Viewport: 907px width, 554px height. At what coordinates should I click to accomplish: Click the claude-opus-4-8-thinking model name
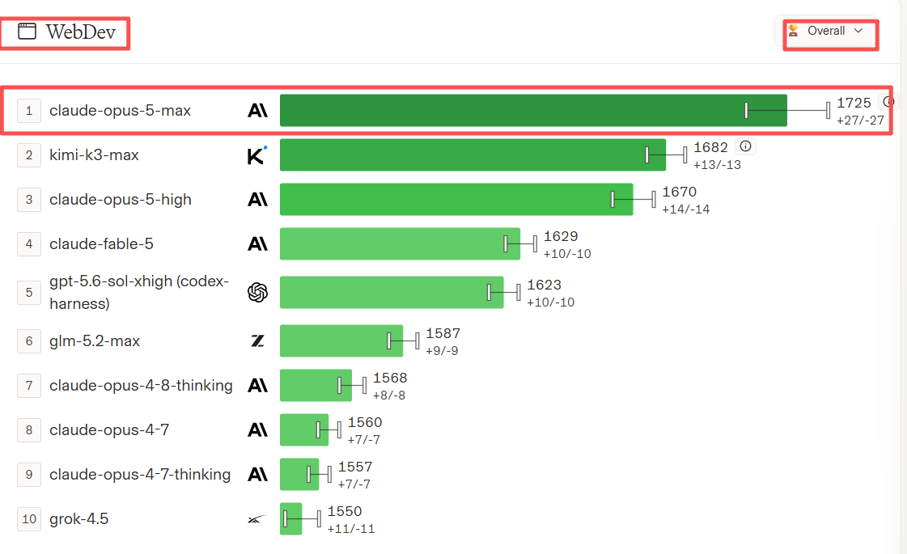pyautogui.click(x=141, y=385)
